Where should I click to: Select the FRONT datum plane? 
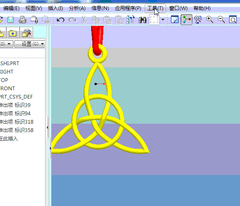tap(8, 89)
